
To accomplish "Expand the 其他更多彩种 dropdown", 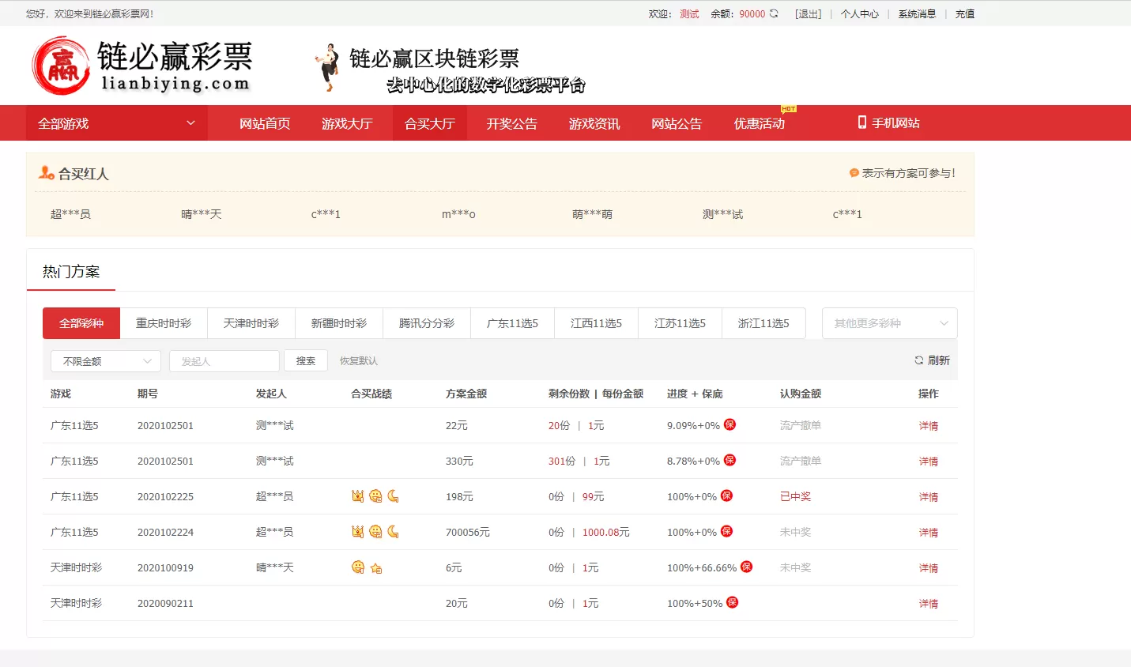I will tap(888, 323).
